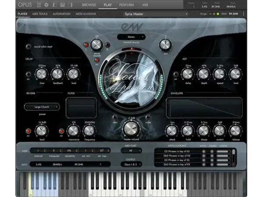263x197 pixels.
Task: Select the stereo double R channel
Action: (x=107, y=45)
